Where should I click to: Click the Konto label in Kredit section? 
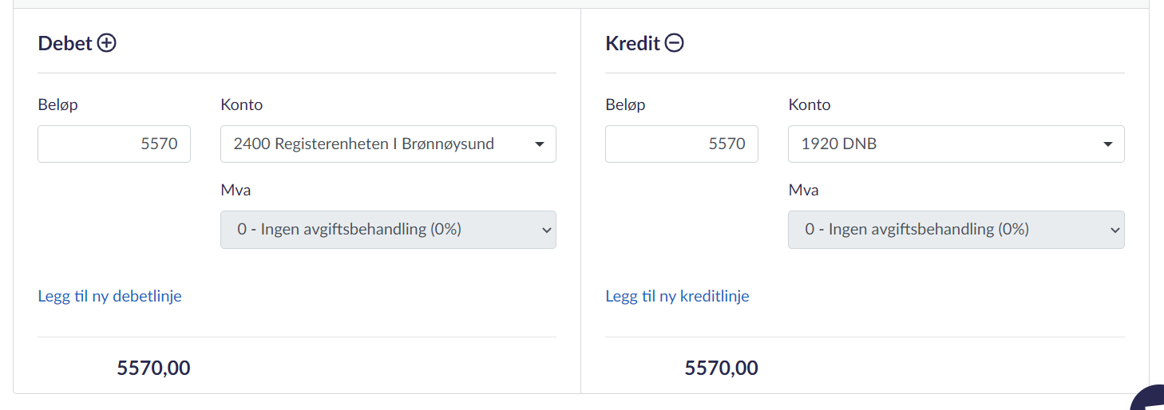[809, 104]
